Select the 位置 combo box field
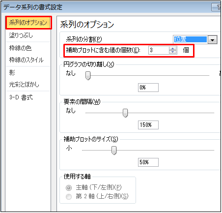This screenshot has width=222, height=213. (x=190, y=40)
